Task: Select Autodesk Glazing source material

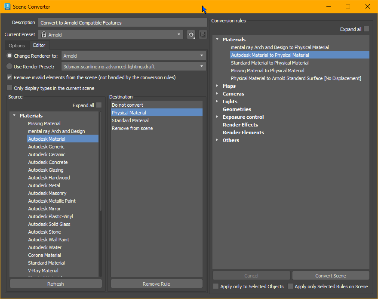Action: click(63, 170)
